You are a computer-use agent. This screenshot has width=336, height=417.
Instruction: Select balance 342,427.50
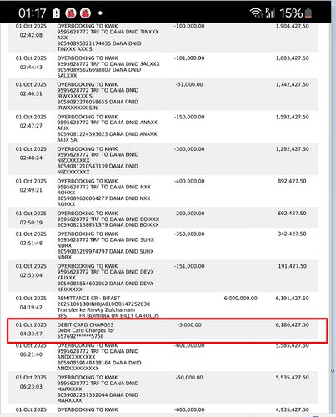(x=292, y=234)
